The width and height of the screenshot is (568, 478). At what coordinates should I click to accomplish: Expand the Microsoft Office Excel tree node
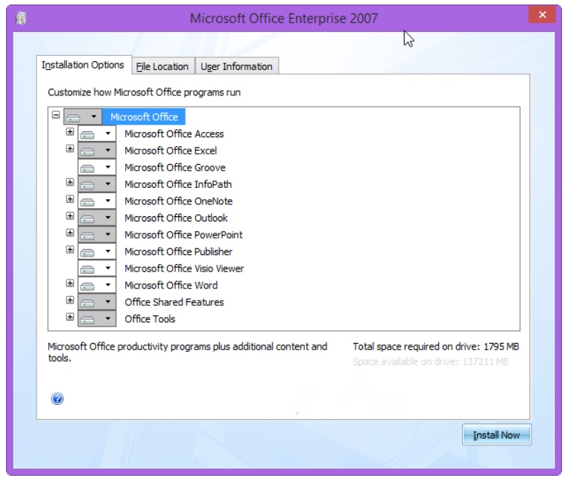70,148
